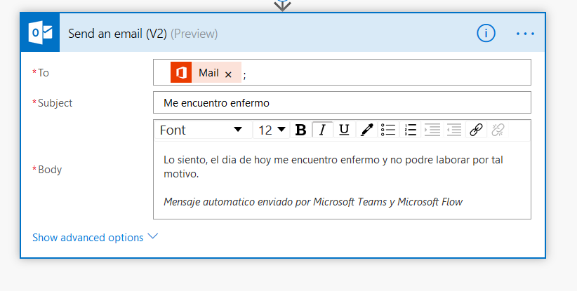Open the font size 12 dropdown
The width and height of the screenshot is (577, 291).
pyautogui.click(x=272, y=130)
